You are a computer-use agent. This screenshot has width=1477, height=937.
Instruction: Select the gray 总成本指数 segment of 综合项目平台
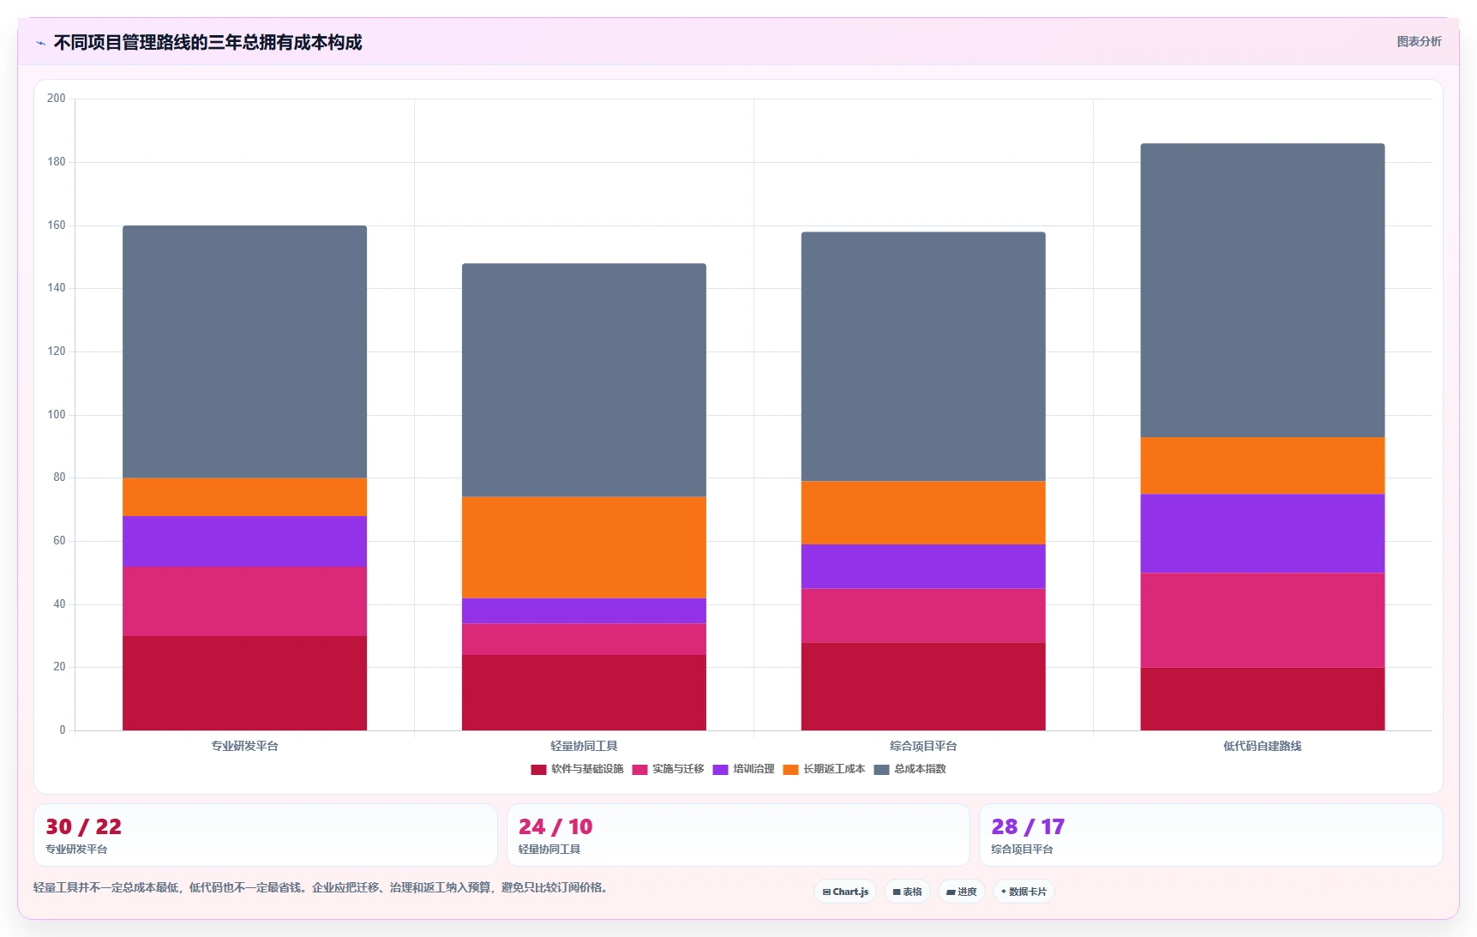click(923, 357)
